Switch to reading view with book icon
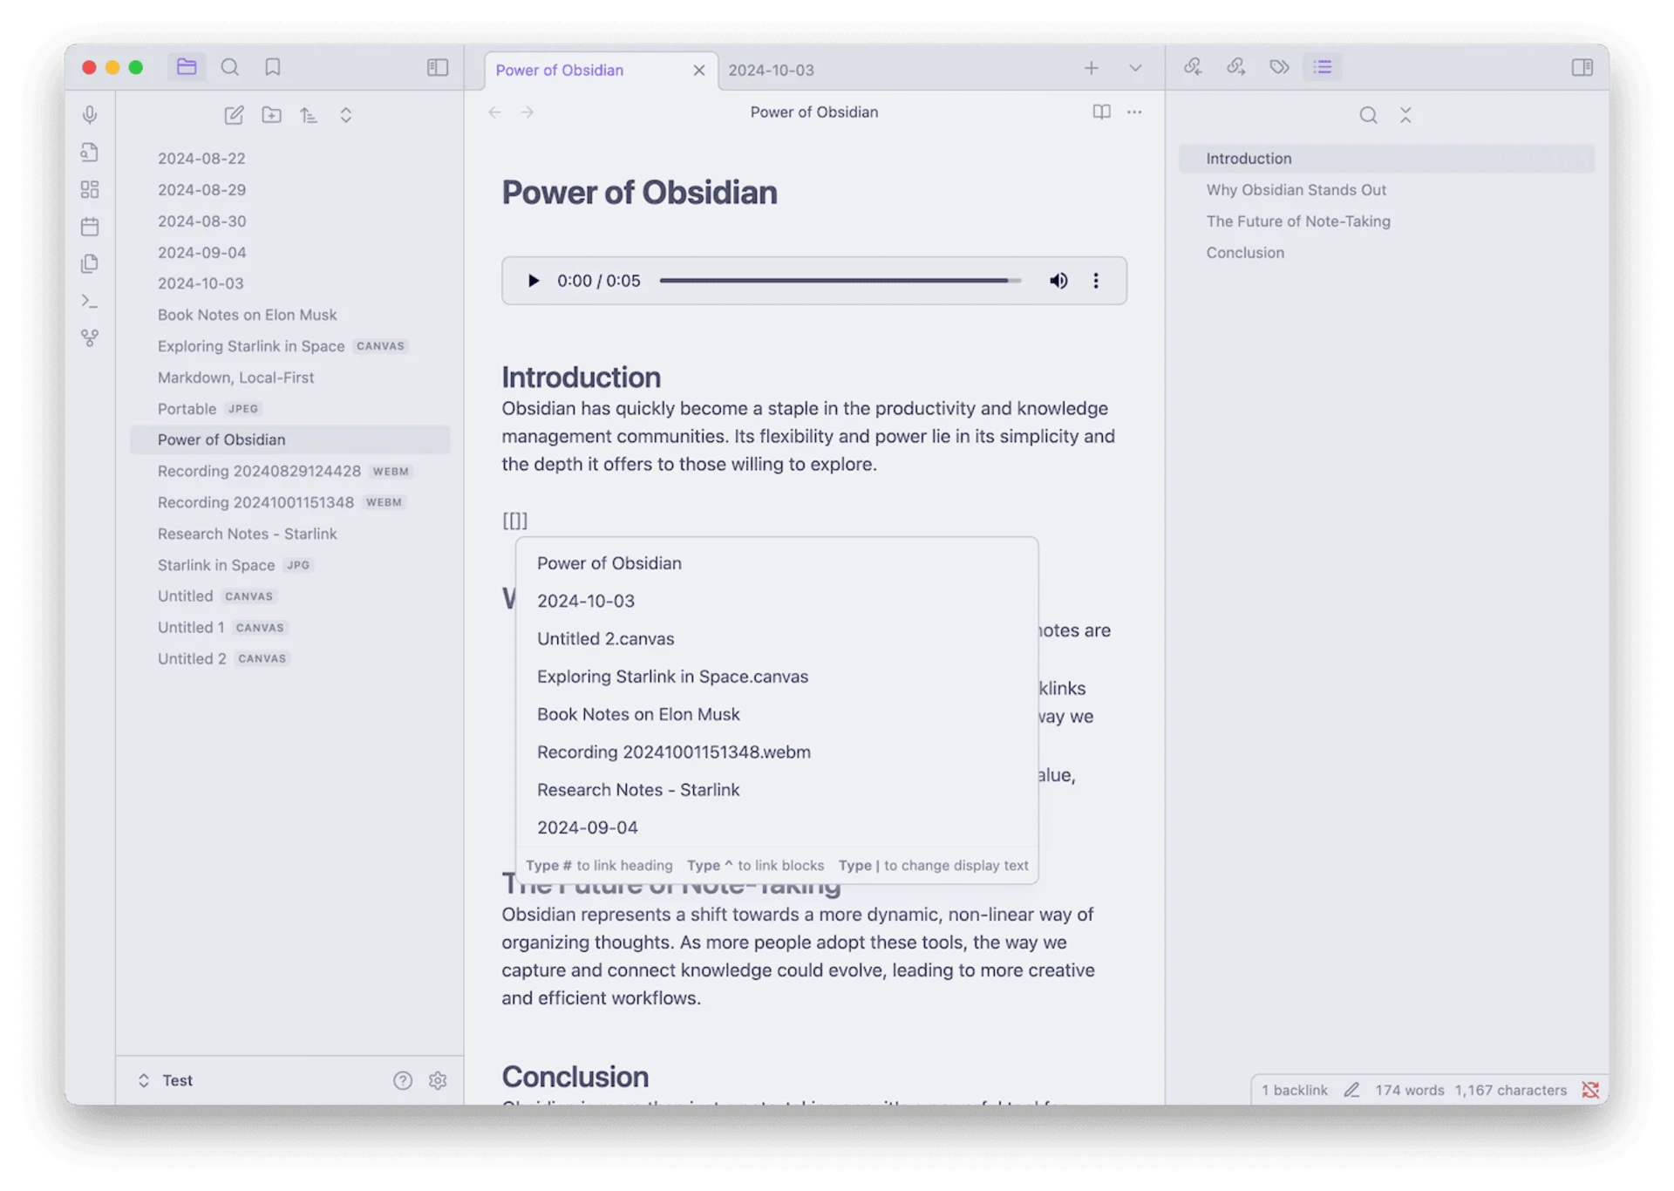The height and width of the screenshot is (1191, 1674). pyautogui.click(x=1101, y=112)
